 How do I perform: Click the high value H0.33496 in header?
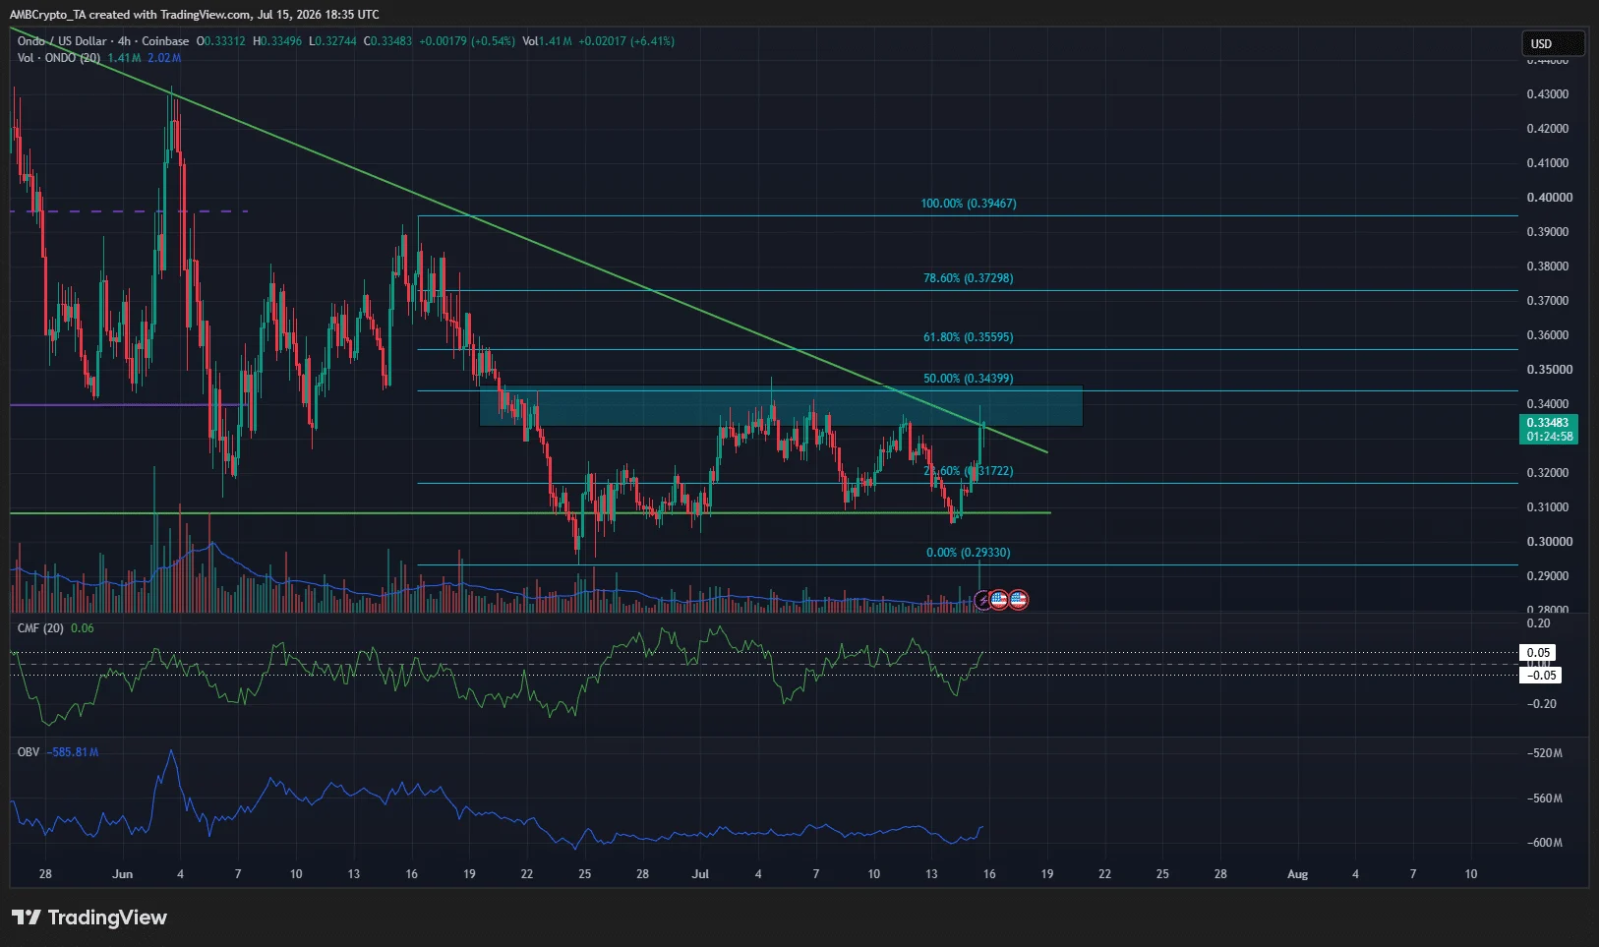[277, 41]
